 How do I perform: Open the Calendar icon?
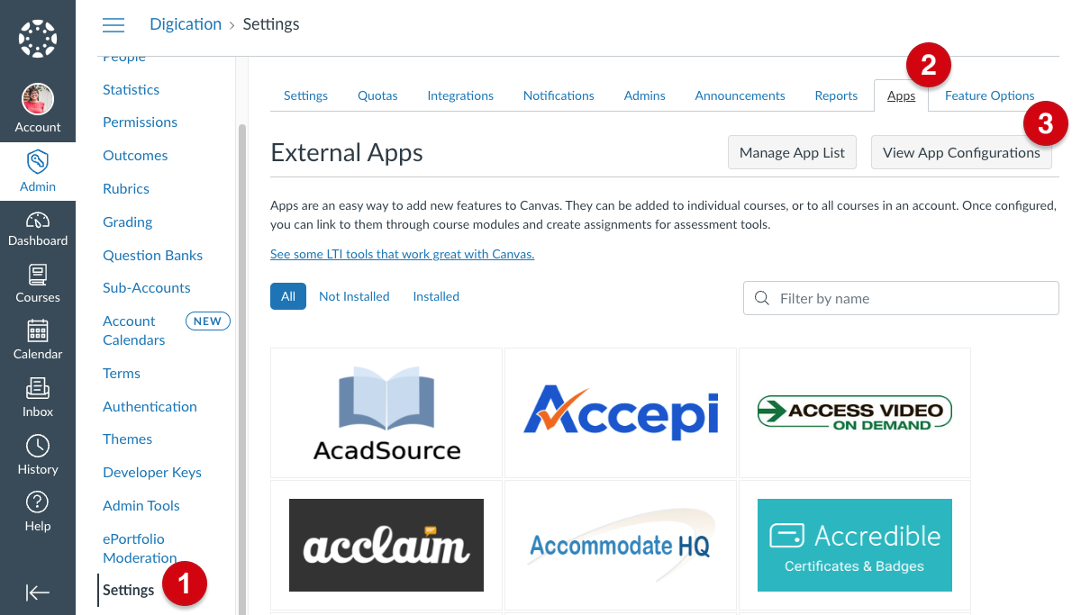38,331
